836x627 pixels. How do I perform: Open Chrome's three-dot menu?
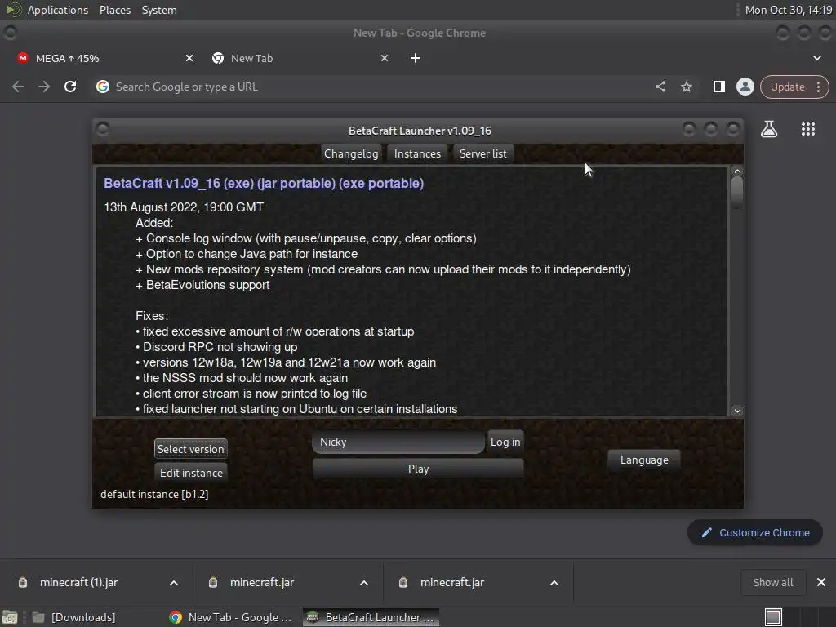818,87
